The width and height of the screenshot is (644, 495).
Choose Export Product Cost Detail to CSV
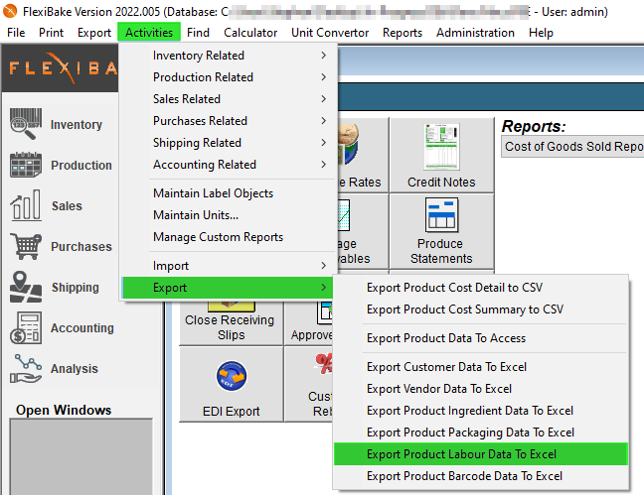pos(481,287)
